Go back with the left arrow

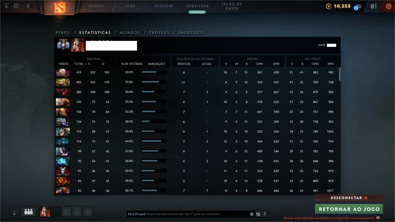[x=27, y=6]
